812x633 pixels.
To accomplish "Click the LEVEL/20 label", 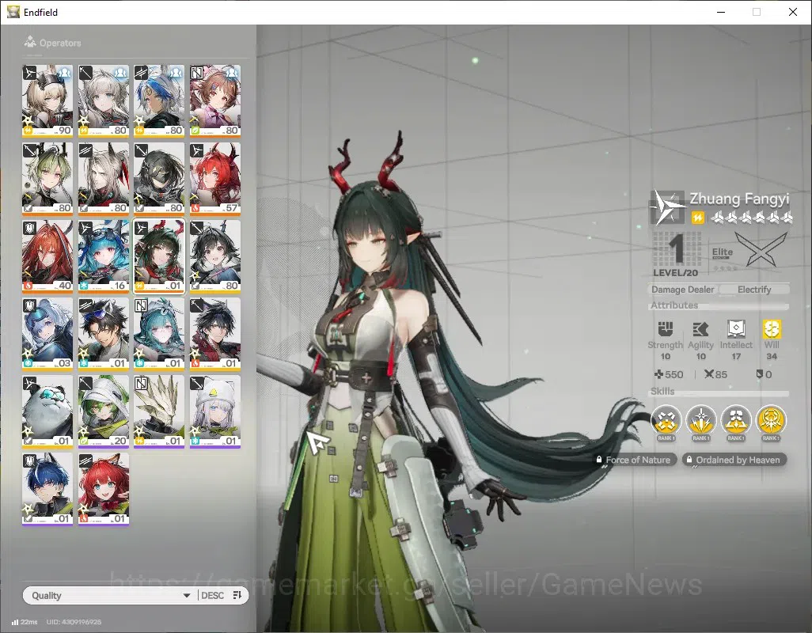I will [x=675, y=273].
